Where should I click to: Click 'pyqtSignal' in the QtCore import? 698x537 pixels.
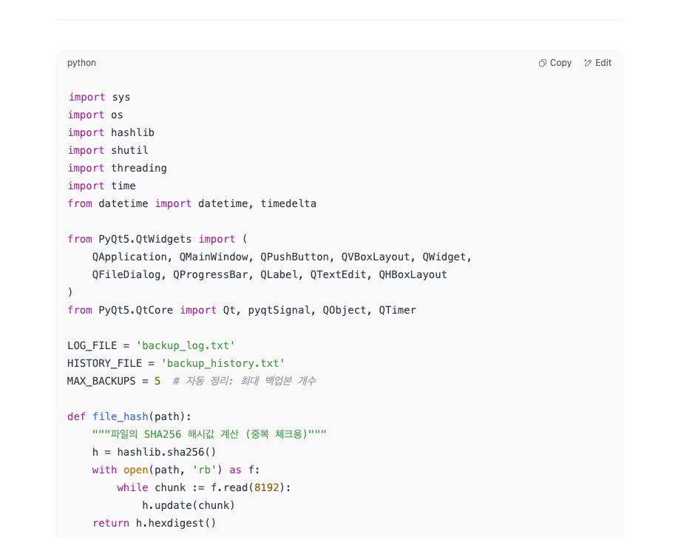(279, 311)
